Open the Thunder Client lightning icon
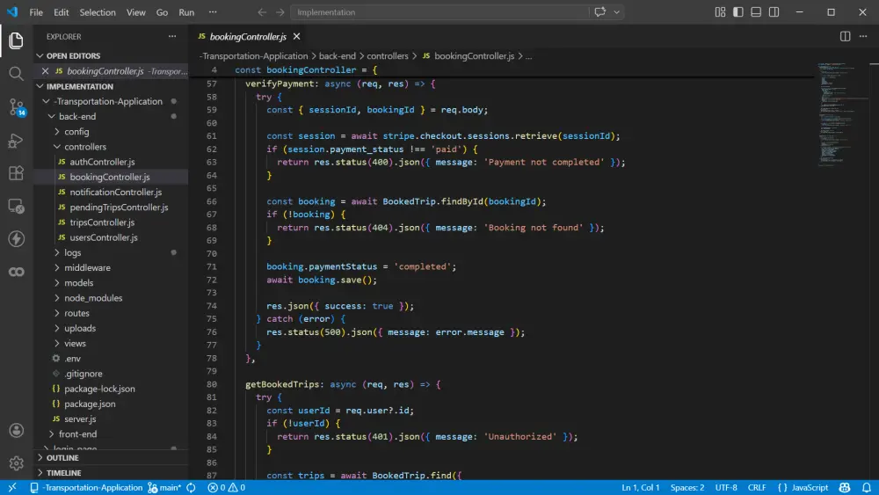Viewport: 879px width, 495px height. coord(16,239)
